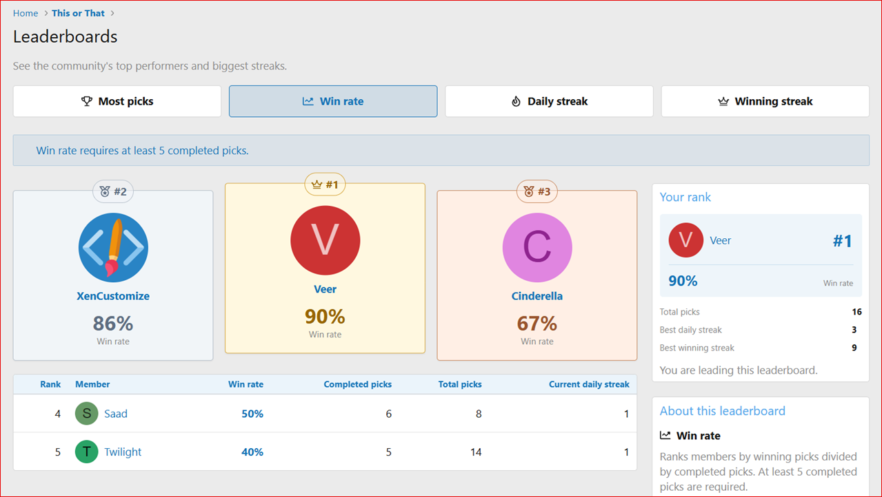Open XenCustomize profile name link
The width and height of the screenshot is (882, 497).
(x=113, y=296)
